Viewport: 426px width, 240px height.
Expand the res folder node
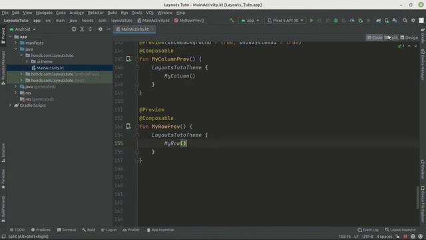tap(16, 93)
